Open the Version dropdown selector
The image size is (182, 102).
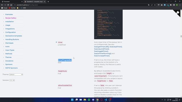point(12,80)
